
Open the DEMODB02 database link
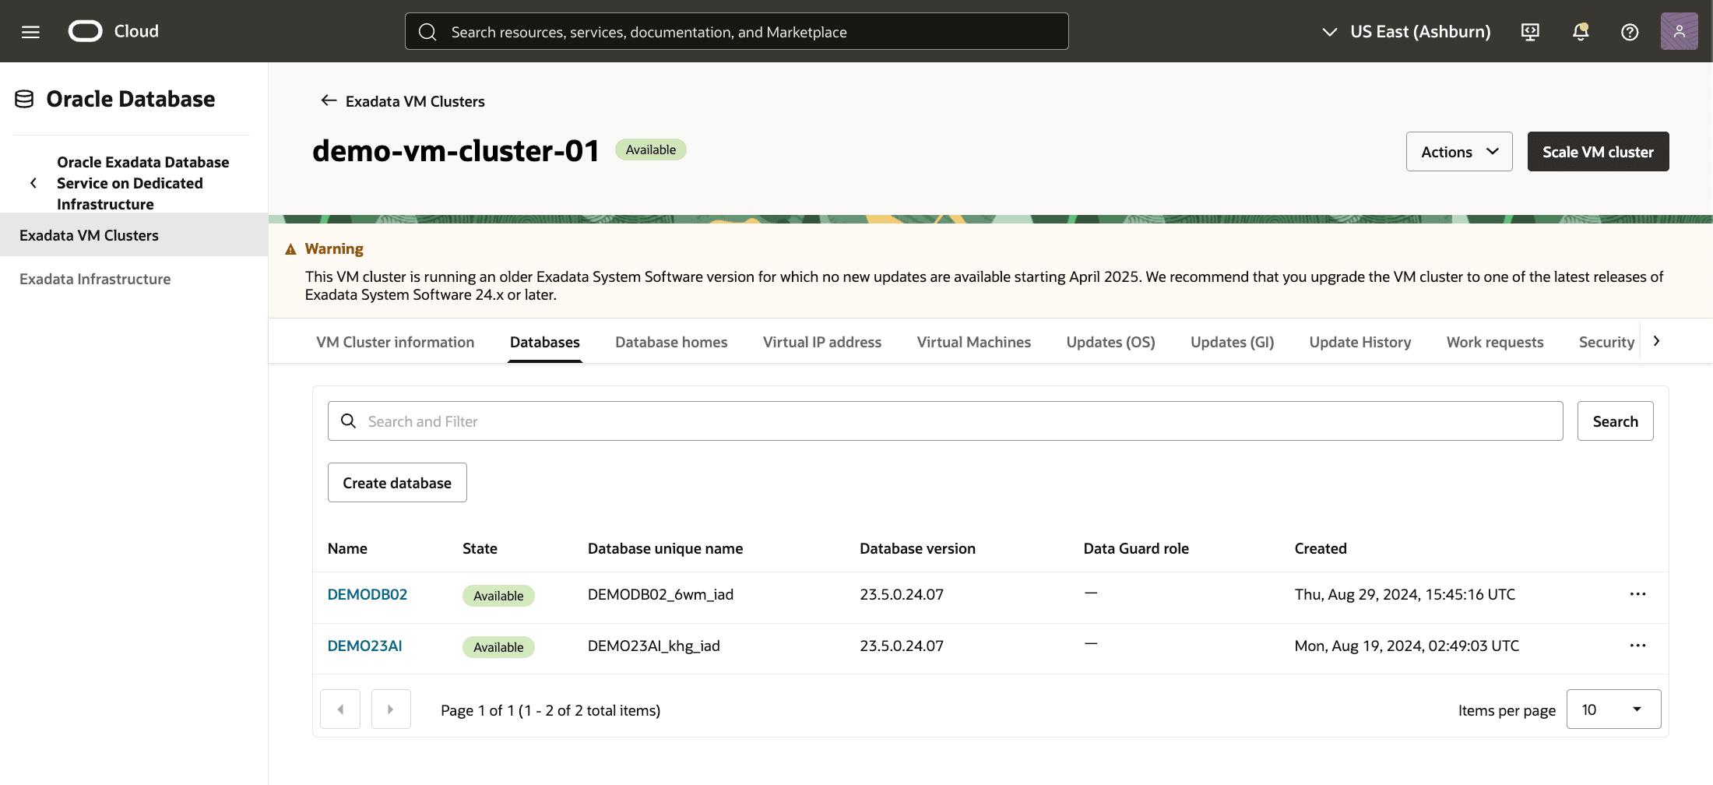pos(367,593)
